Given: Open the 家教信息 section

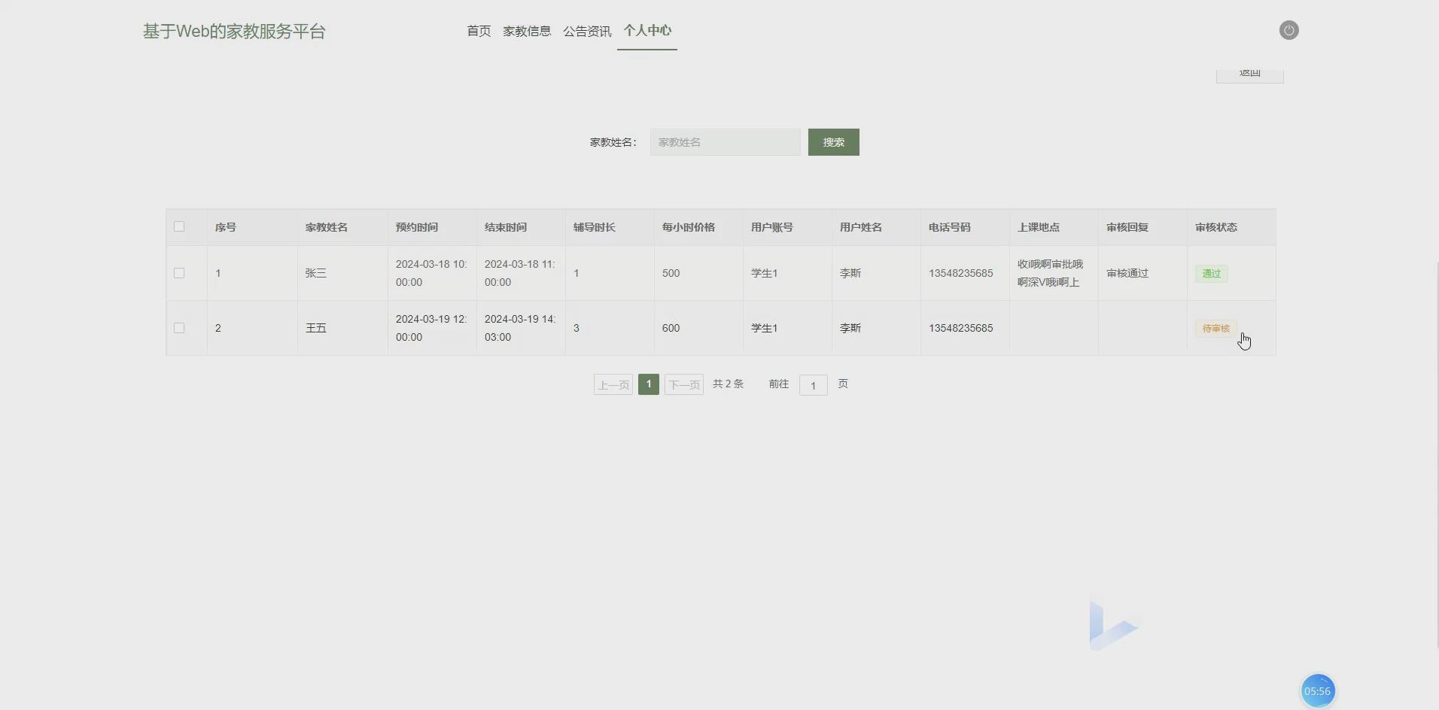Looking at the screenshot, I should (x=525, y=31).
